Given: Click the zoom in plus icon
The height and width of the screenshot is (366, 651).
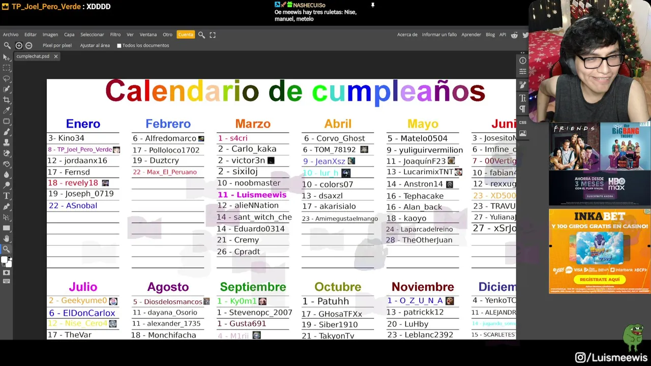Looking at the screenshot, I should pos(19,45).
